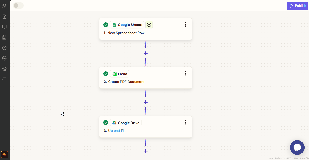Open three-dot menu on Google Drive step

[185, 122]
